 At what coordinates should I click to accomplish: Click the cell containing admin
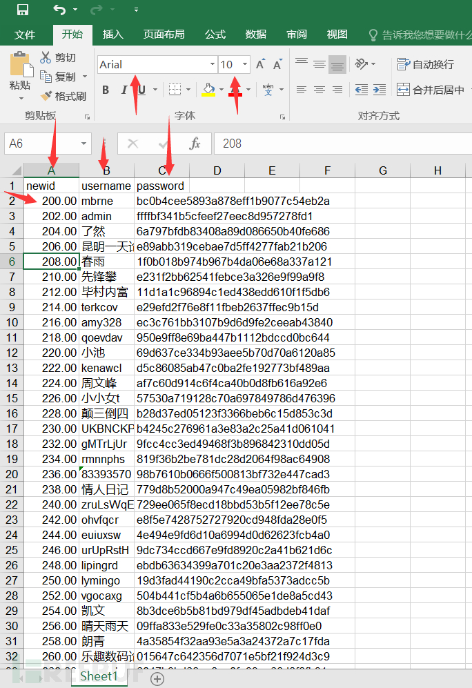106,216
